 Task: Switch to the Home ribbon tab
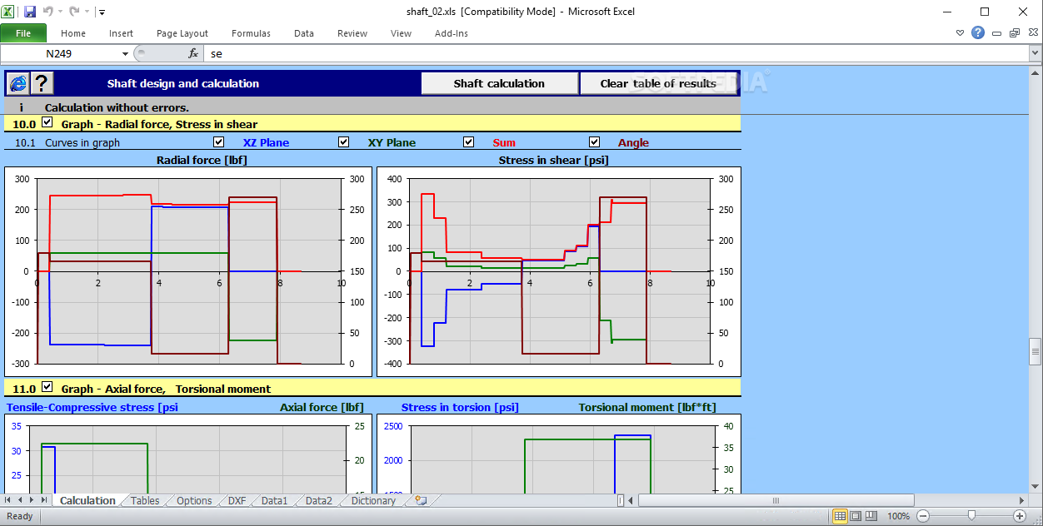73,33
